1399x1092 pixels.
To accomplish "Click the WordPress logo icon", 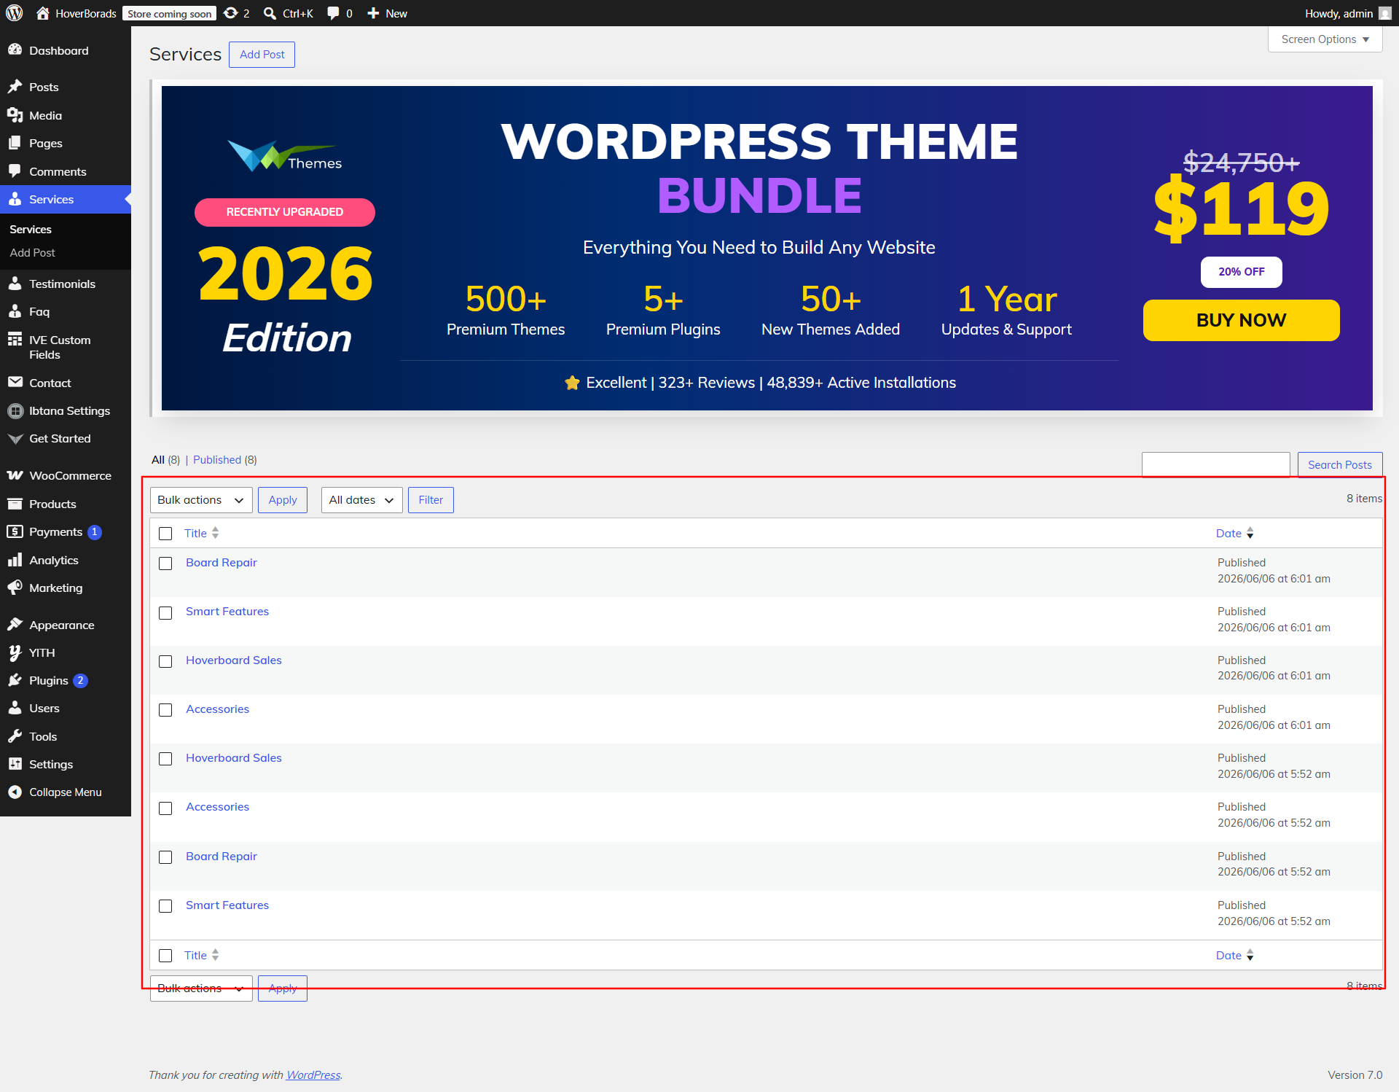I will pyautogui.click(x=15, y=13).
